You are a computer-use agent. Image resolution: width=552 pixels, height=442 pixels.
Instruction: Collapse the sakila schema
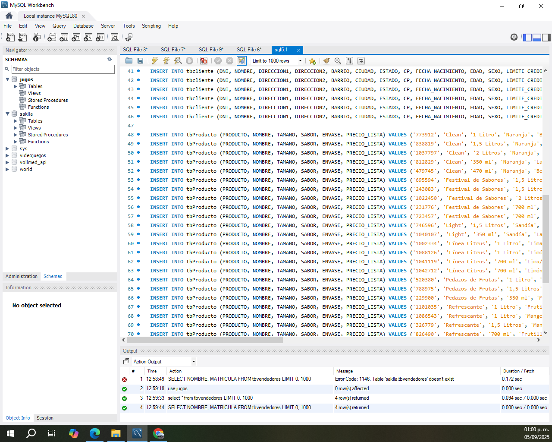point(7,114)
